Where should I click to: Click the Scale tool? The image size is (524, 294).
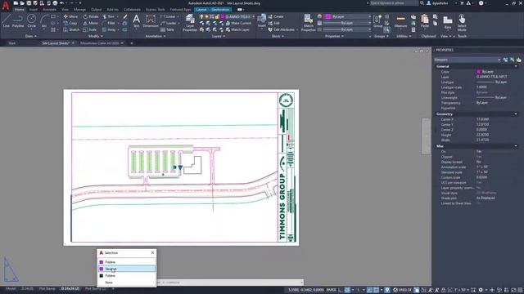point(89,29)
